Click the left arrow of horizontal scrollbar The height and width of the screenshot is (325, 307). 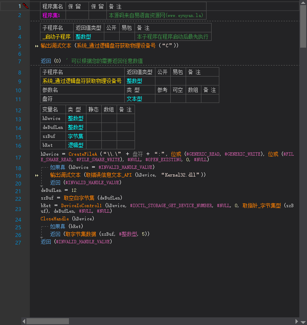coord(24,321)
